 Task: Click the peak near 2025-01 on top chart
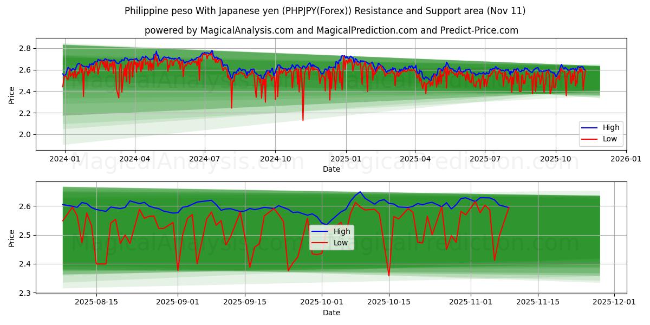coord(344,56)
